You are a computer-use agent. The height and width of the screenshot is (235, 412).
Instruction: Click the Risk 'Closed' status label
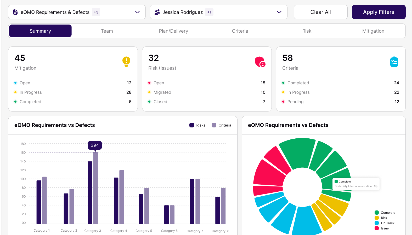pos(160,102)
